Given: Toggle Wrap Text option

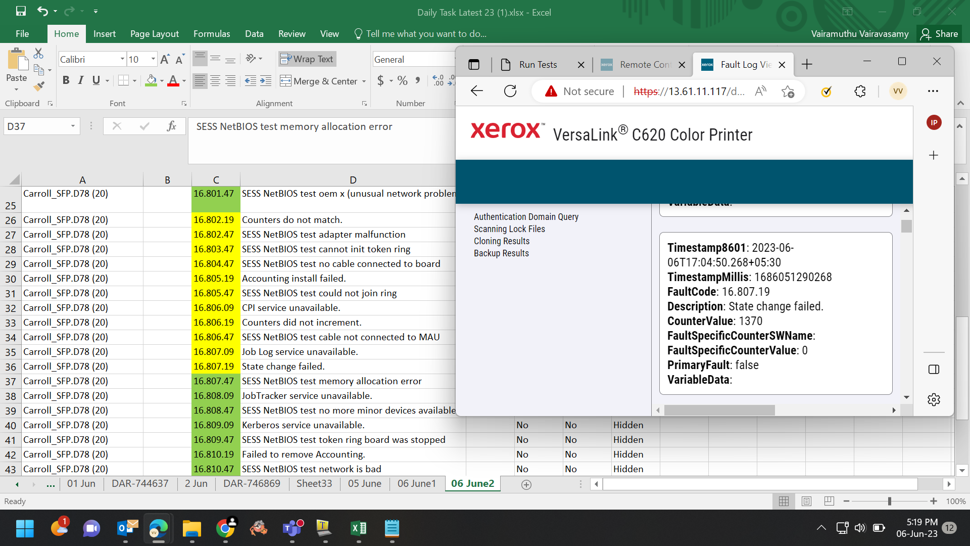Looking at the screenshot, I should 307,59.
